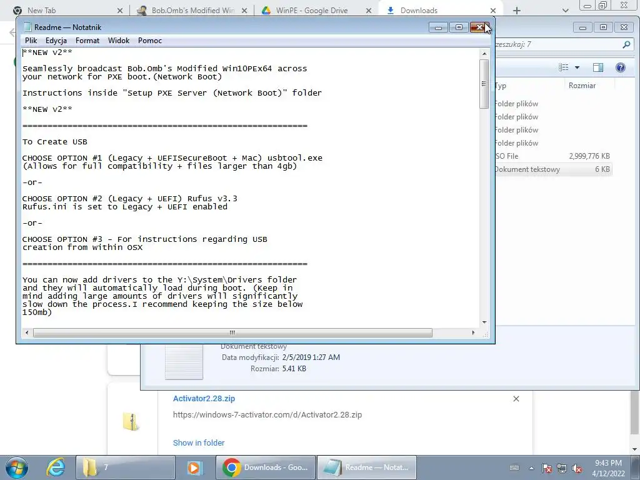Open the Pomoc menu in Notepad
This screenshot has width=640, height=480.
[150, 41]
